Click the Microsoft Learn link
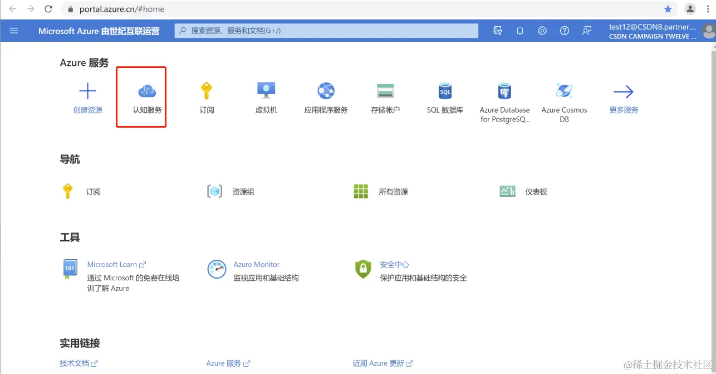The image size is (716, 374). 116,264
